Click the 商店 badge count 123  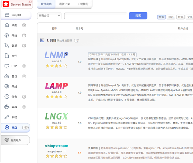[x=25, y=128]
